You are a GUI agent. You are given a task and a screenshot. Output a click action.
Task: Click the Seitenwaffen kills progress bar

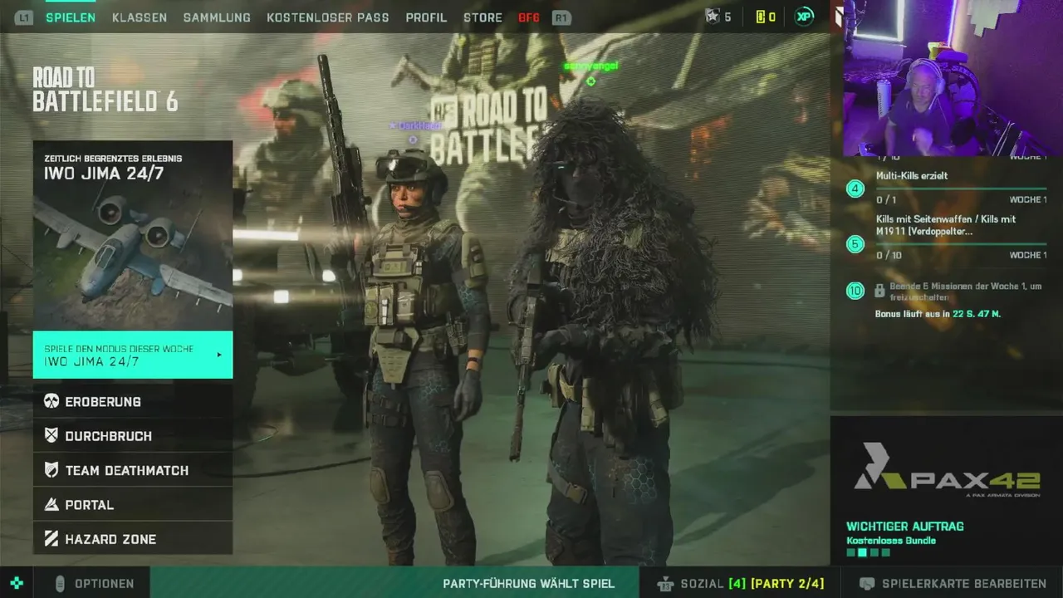click(962, 244)
